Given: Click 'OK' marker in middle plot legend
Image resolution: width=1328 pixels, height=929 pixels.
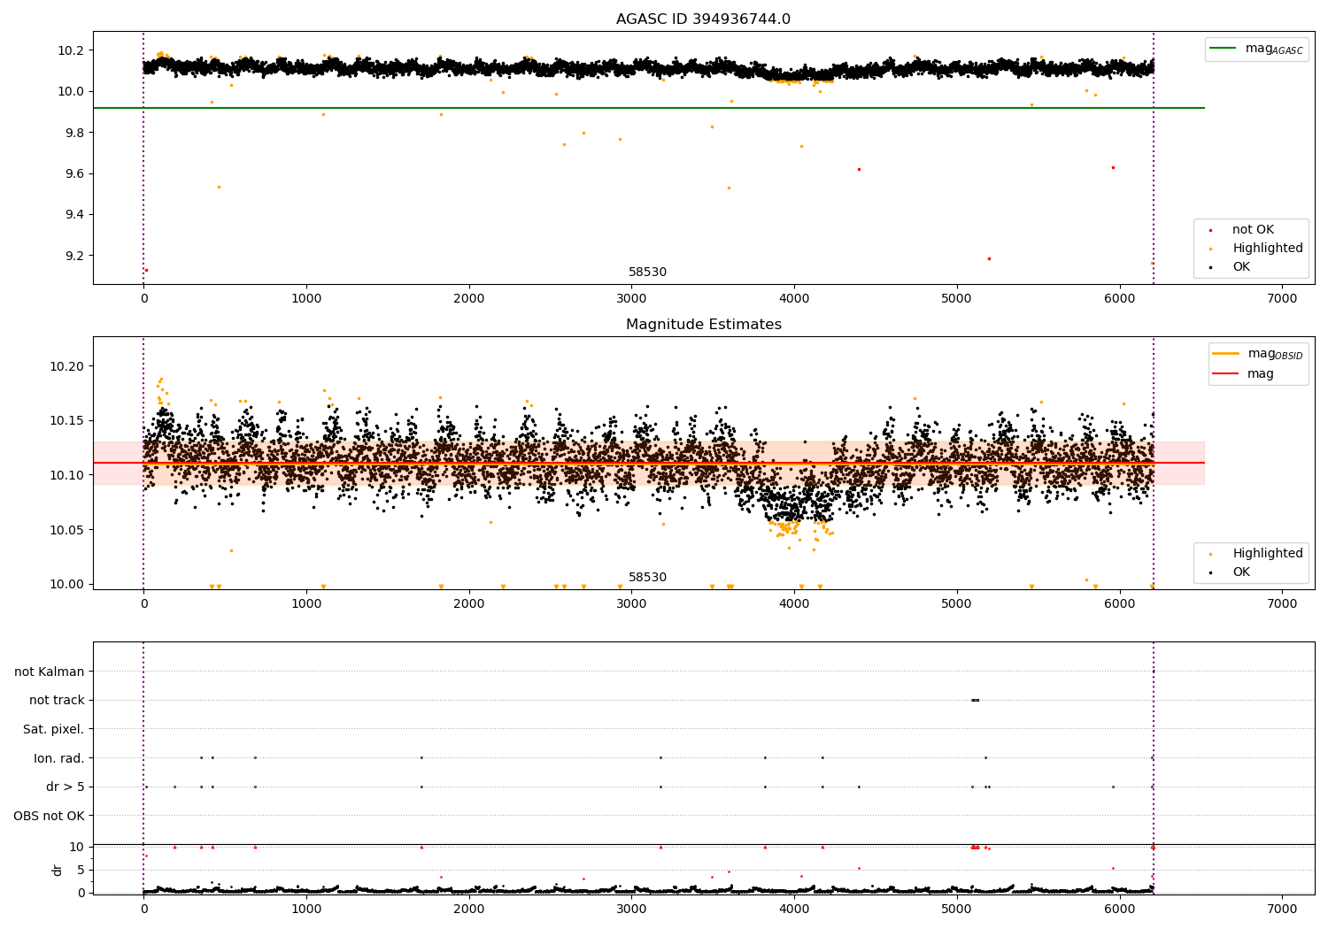Looking at the screenshot, I should [1210, 572].
